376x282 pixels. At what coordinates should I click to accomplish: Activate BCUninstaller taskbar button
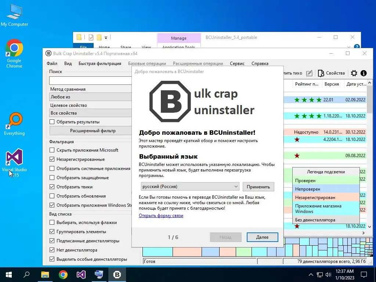(117, 275)
